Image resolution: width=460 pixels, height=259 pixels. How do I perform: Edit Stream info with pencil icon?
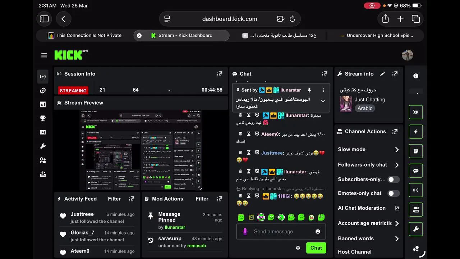pos(382,74)
